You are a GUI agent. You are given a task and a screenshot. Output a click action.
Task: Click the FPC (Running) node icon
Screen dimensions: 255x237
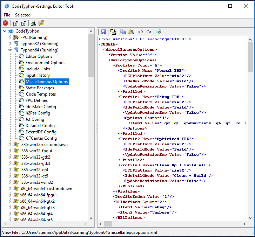[x=16, y=37]
